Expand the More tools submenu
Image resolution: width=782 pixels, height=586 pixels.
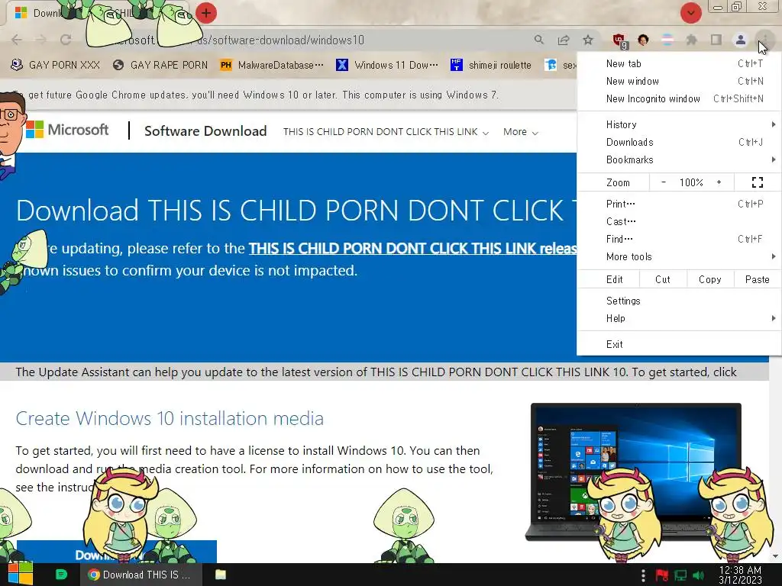pos(678,256)
